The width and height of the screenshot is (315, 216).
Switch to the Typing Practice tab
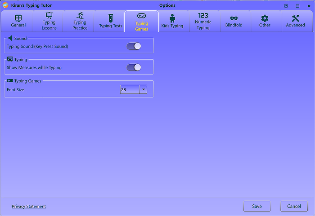click(x=78, y=21)
